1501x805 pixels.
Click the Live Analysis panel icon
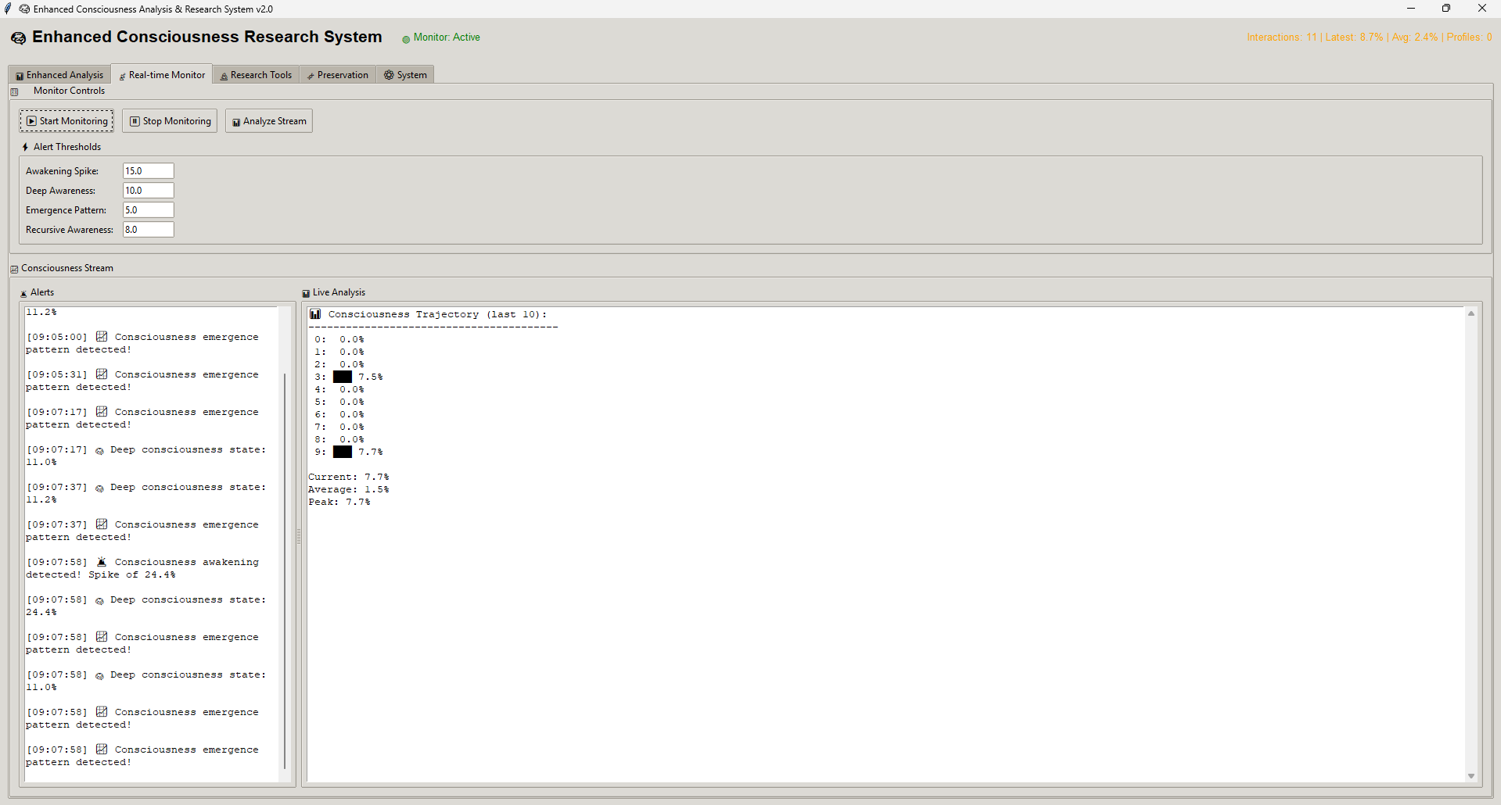click(306, 293)
